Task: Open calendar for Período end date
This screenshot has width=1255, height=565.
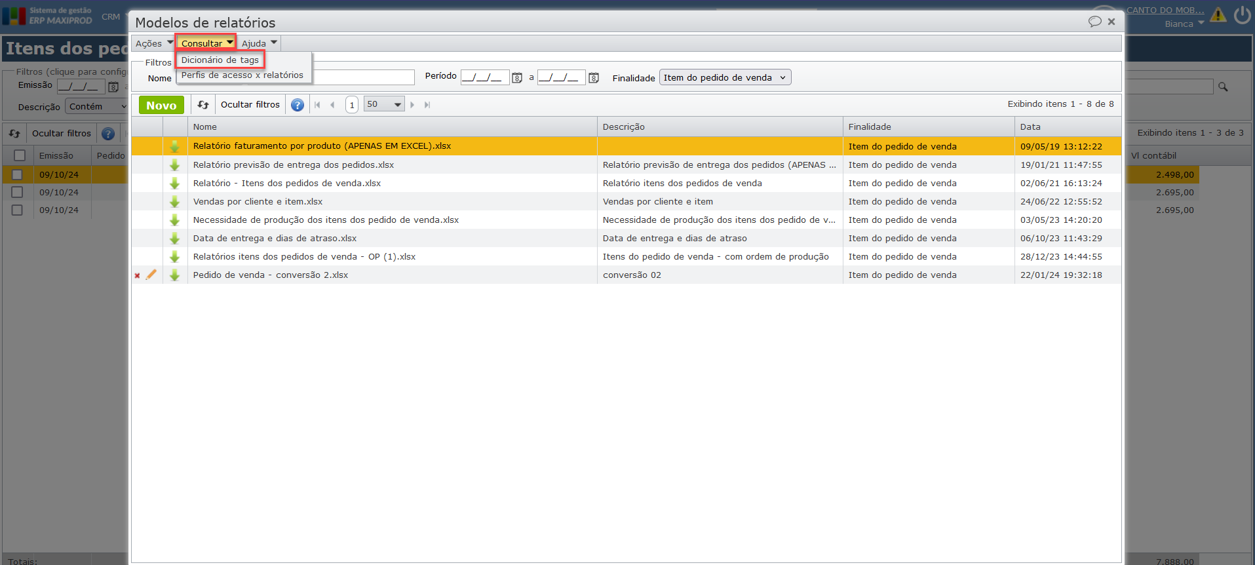Action: [594, 78]
